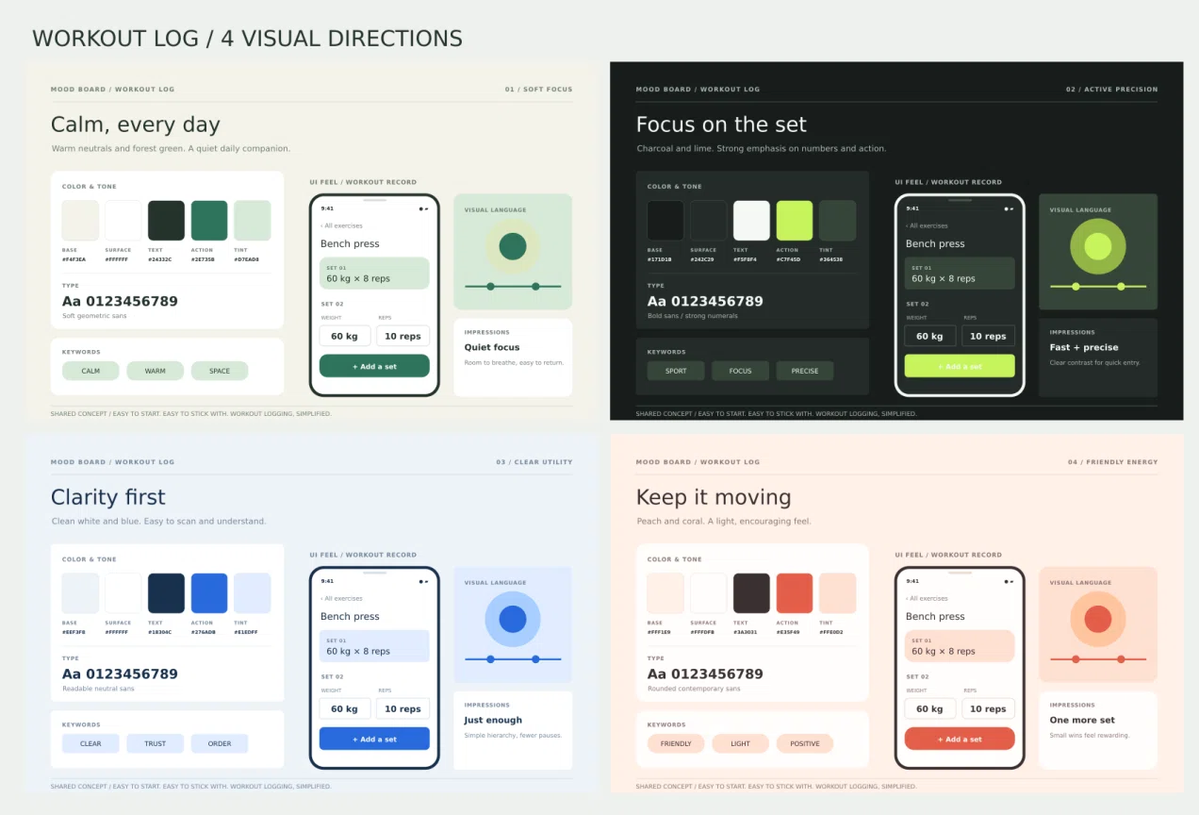The width and height of the screenshot is (1199, 815).
Task: Pick the dark brown #3A3031 text swatch
Action: click(x=751, y=593)
